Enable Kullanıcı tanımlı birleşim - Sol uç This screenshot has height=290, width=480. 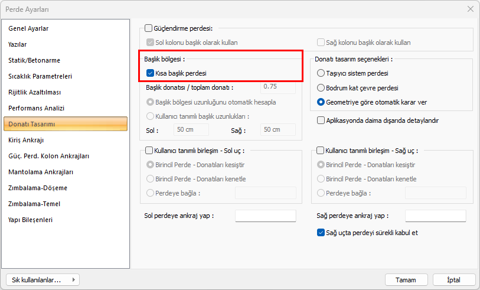pos(149,151)
